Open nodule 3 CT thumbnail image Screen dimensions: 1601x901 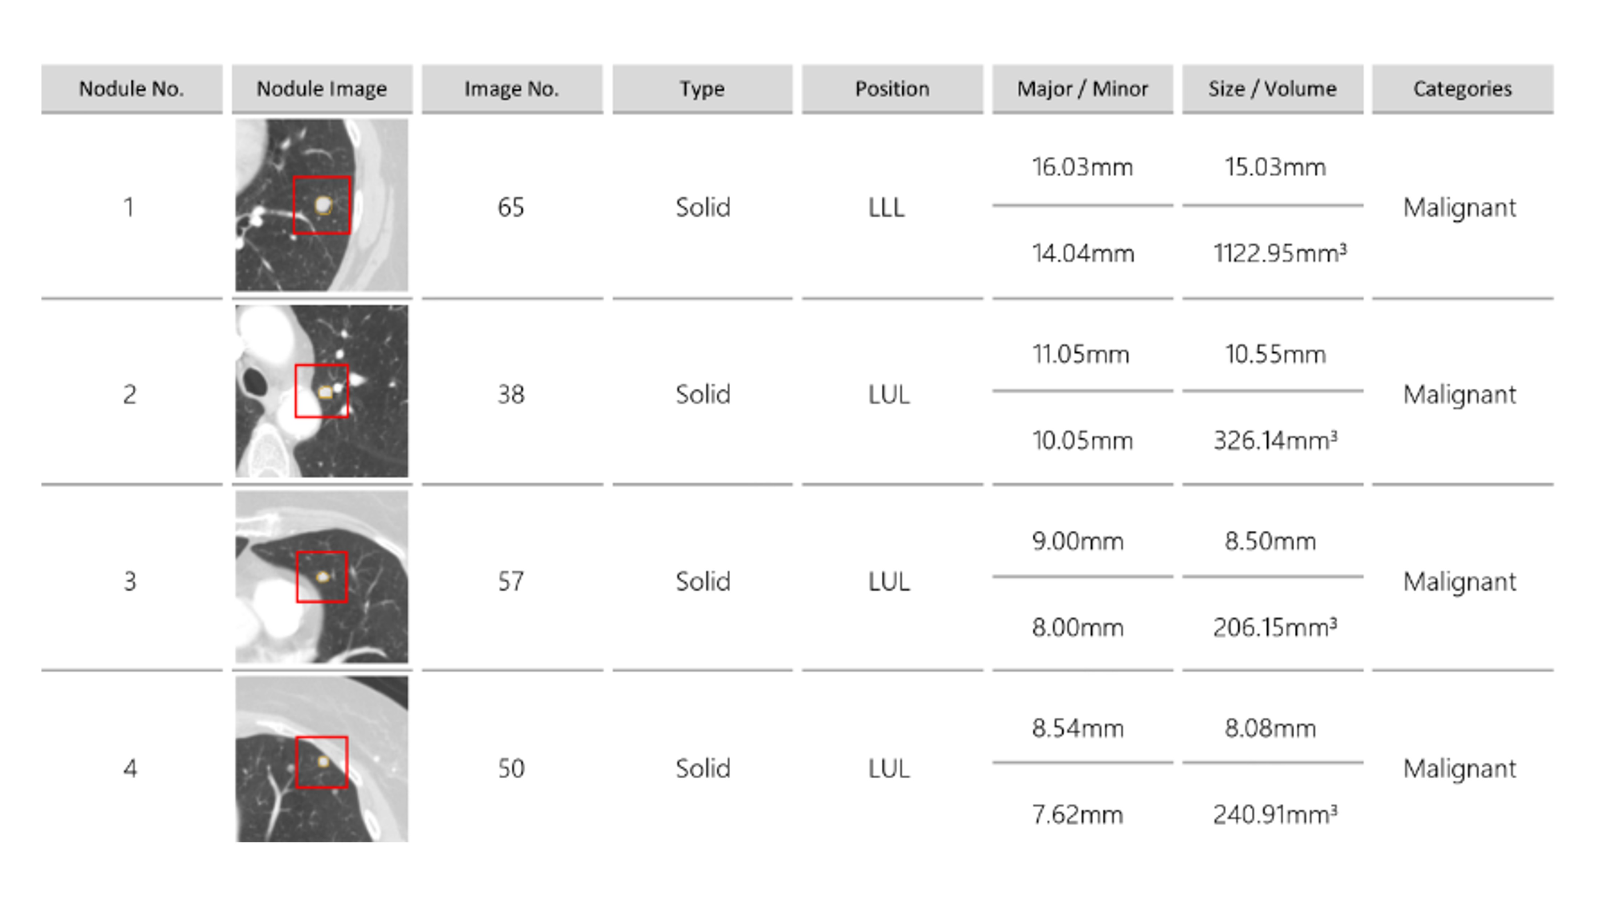[321, 577]
